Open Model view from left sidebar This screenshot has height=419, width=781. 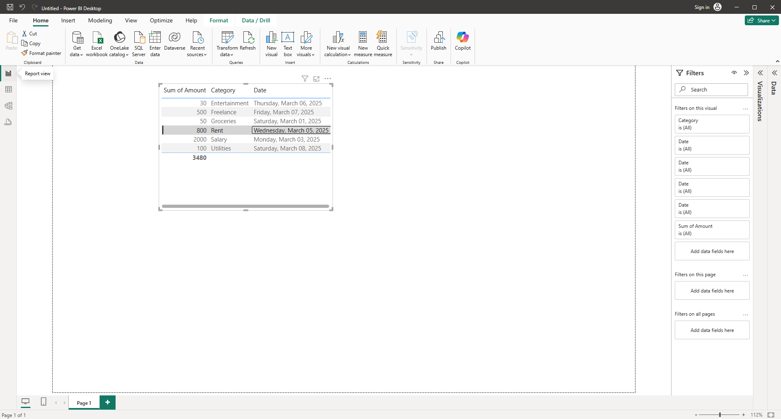coord(9,106)
